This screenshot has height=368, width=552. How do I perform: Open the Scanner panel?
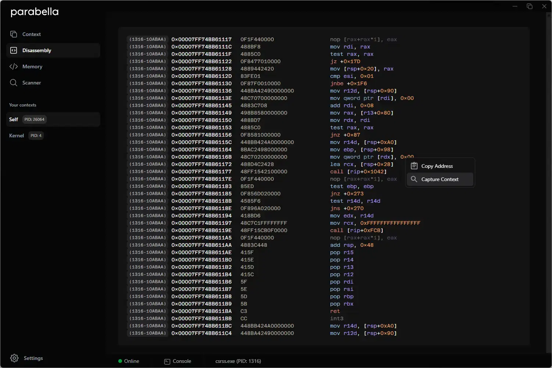pos(31,83)
